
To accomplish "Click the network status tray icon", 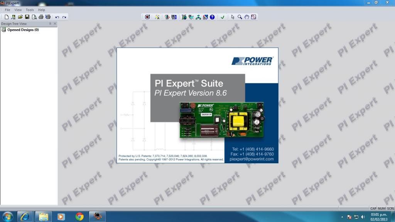I will coord(356,217).
